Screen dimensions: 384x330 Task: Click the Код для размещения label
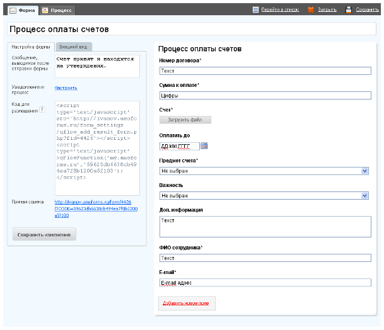point(25,108)
